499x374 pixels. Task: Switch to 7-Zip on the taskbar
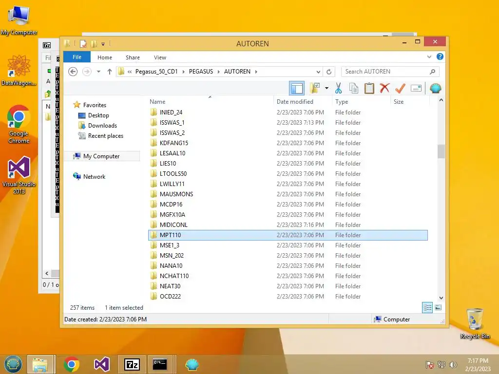tap(132, 364)
